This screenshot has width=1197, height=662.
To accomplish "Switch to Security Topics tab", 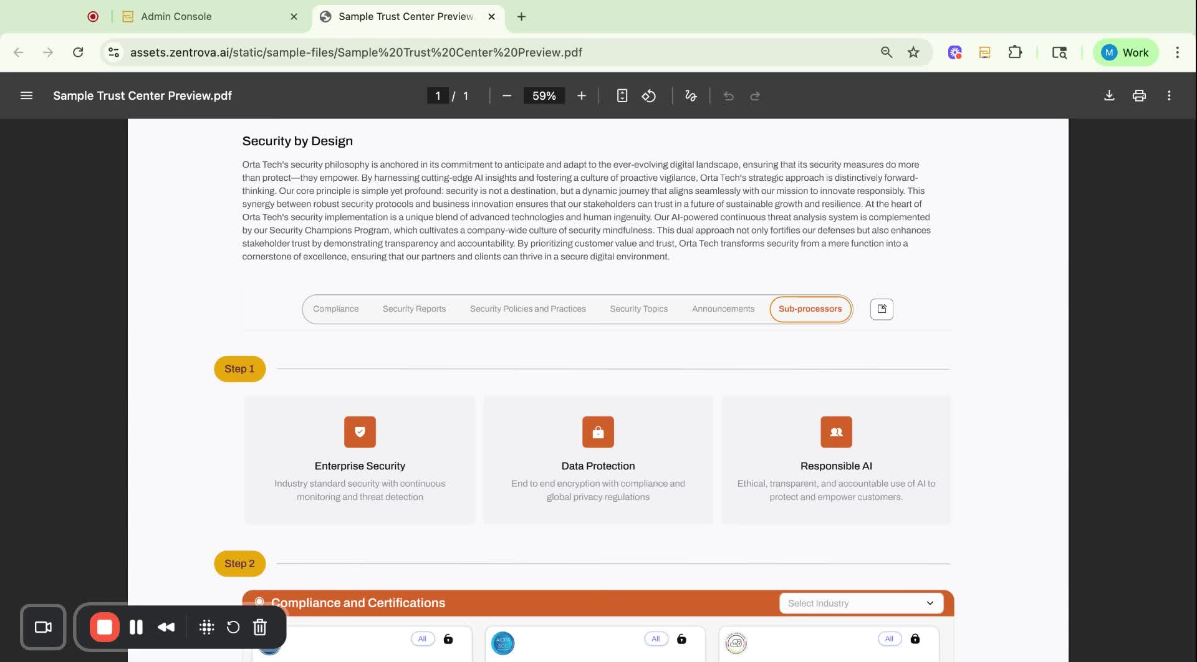I will [x=638, y=309].
